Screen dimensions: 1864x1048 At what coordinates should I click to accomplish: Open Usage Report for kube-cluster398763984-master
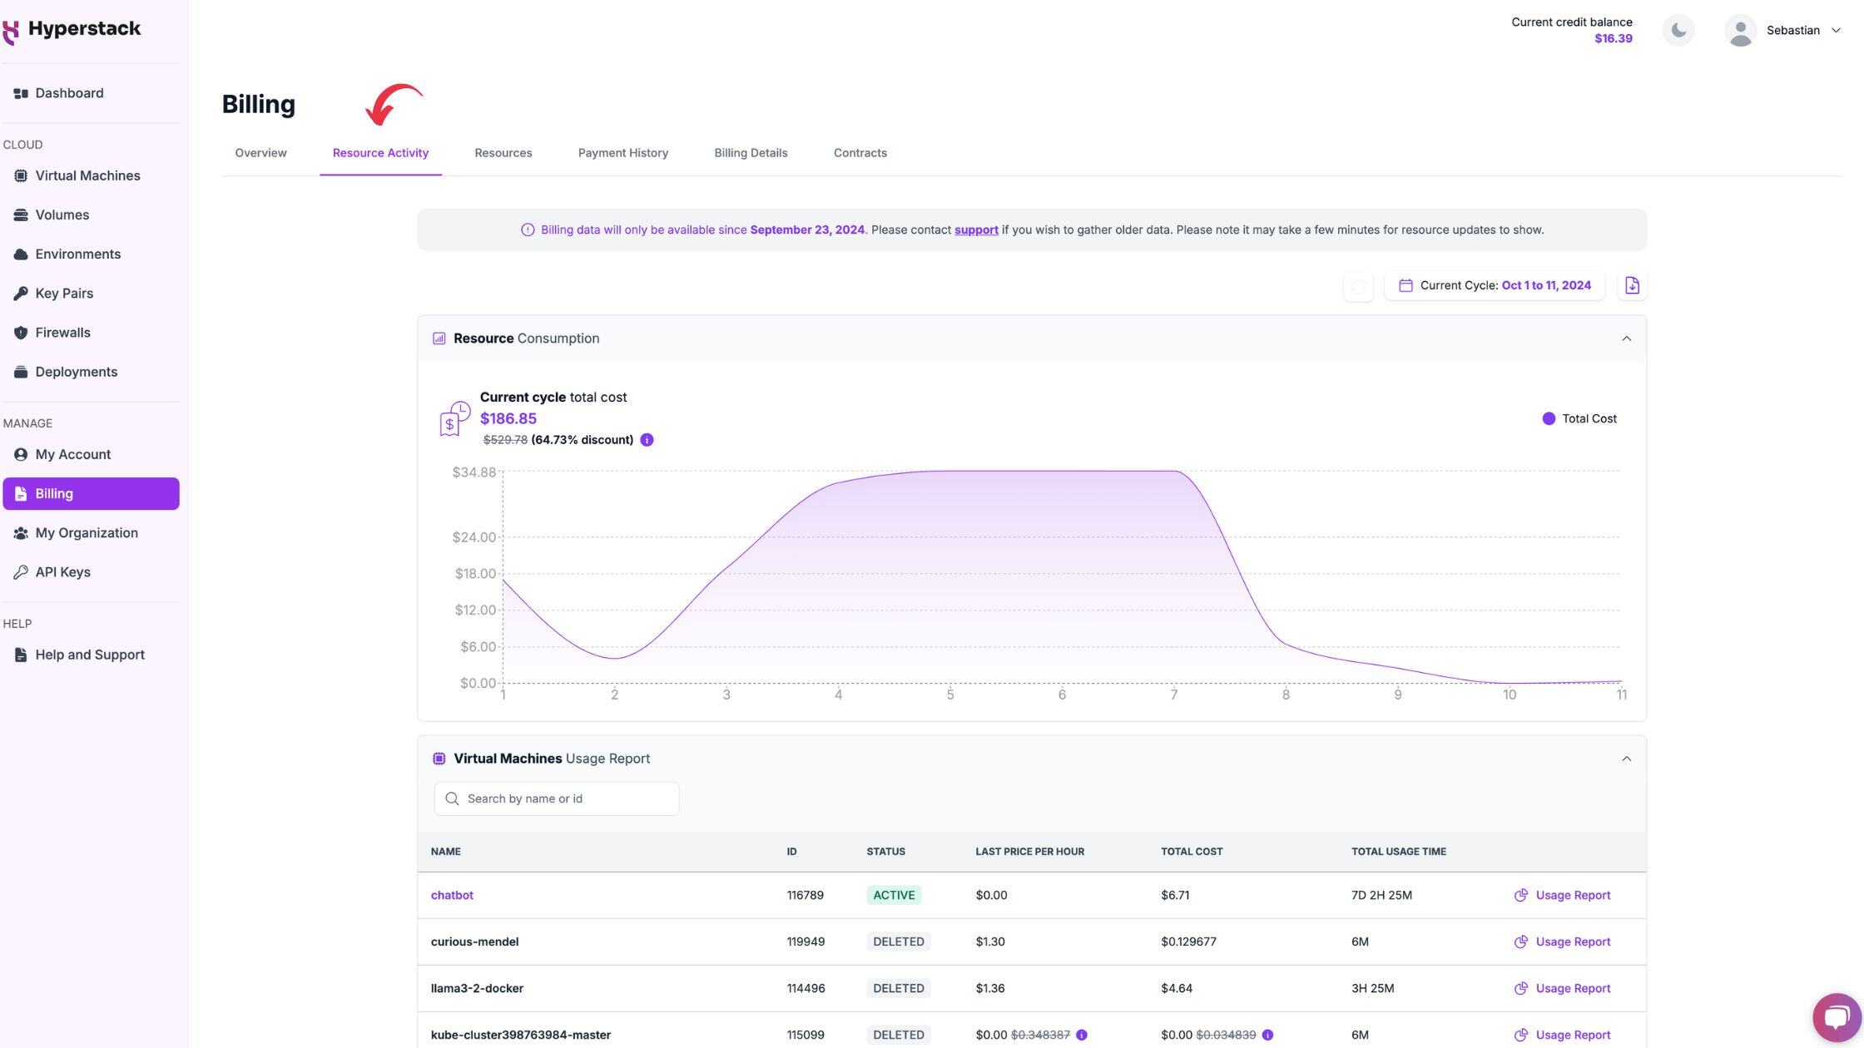[1562, 1035]
